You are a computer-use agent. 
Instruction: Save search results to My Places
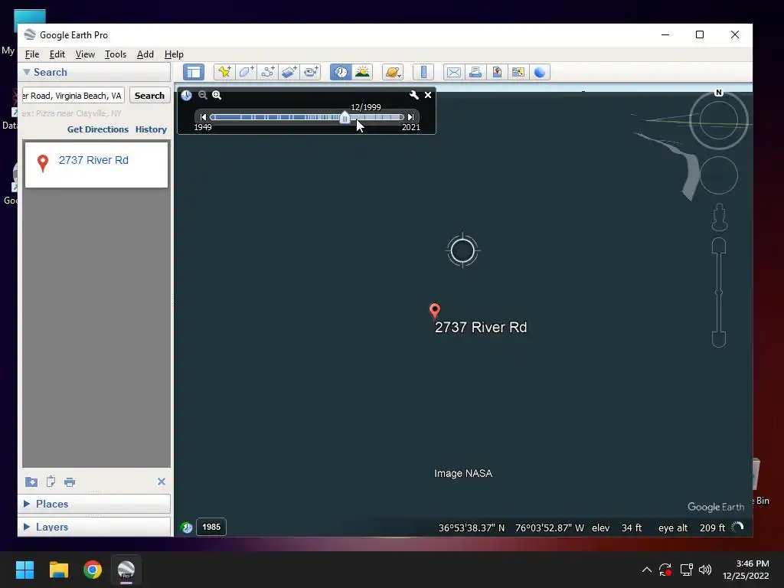coord(31,482)
